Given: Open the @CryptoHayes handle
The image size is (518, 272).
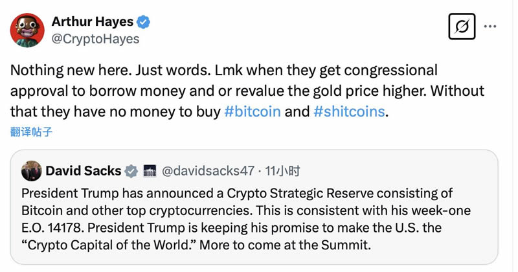Looking at the screenshot, I should coord(95,39).
